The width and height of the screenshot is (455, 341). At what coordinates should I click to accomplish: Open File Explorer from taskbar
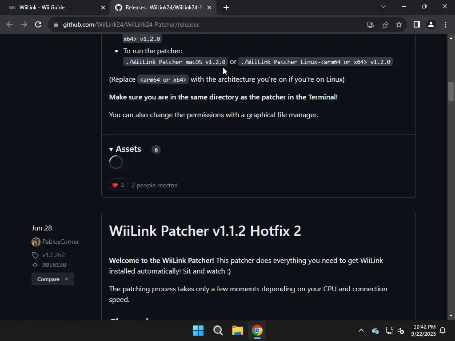click(x=238, y=330)
